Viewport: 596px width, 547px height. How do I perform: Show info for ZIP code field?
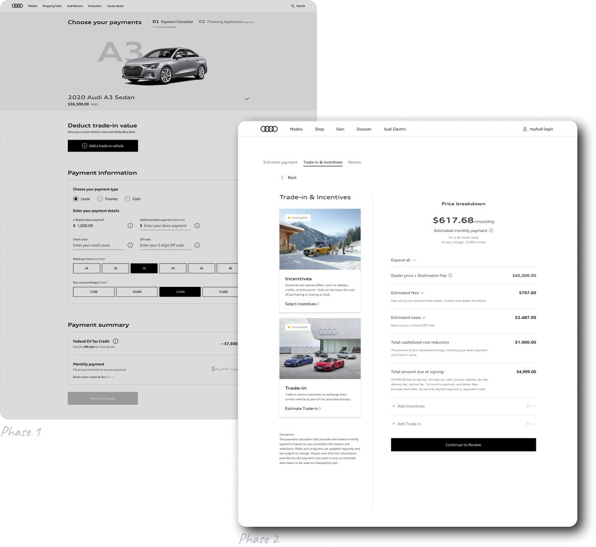coord(197,245)
